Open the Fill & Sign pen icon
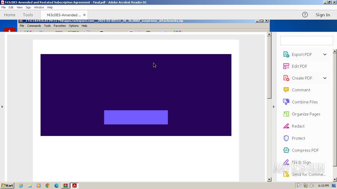Viewport: 337px width, 189px height. click(x=286, y=162)
